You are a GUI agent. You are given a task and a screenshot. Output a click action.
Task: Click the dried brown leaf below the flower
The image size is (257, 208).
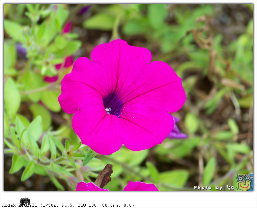coord(104,176)
